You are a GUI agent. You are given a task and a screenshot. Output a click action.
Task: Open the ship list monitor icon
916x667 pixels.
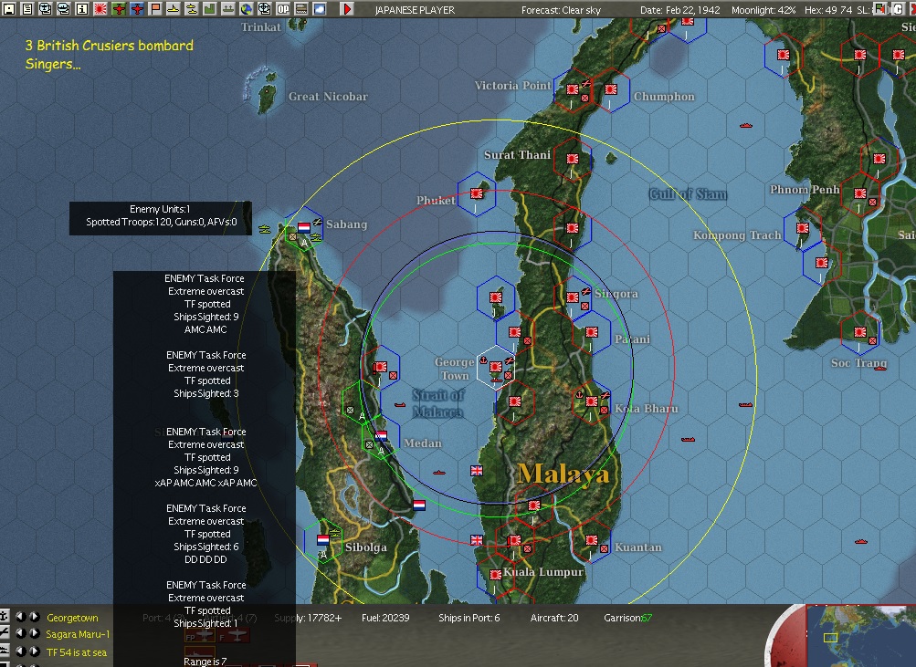click(x=64, y=9)
